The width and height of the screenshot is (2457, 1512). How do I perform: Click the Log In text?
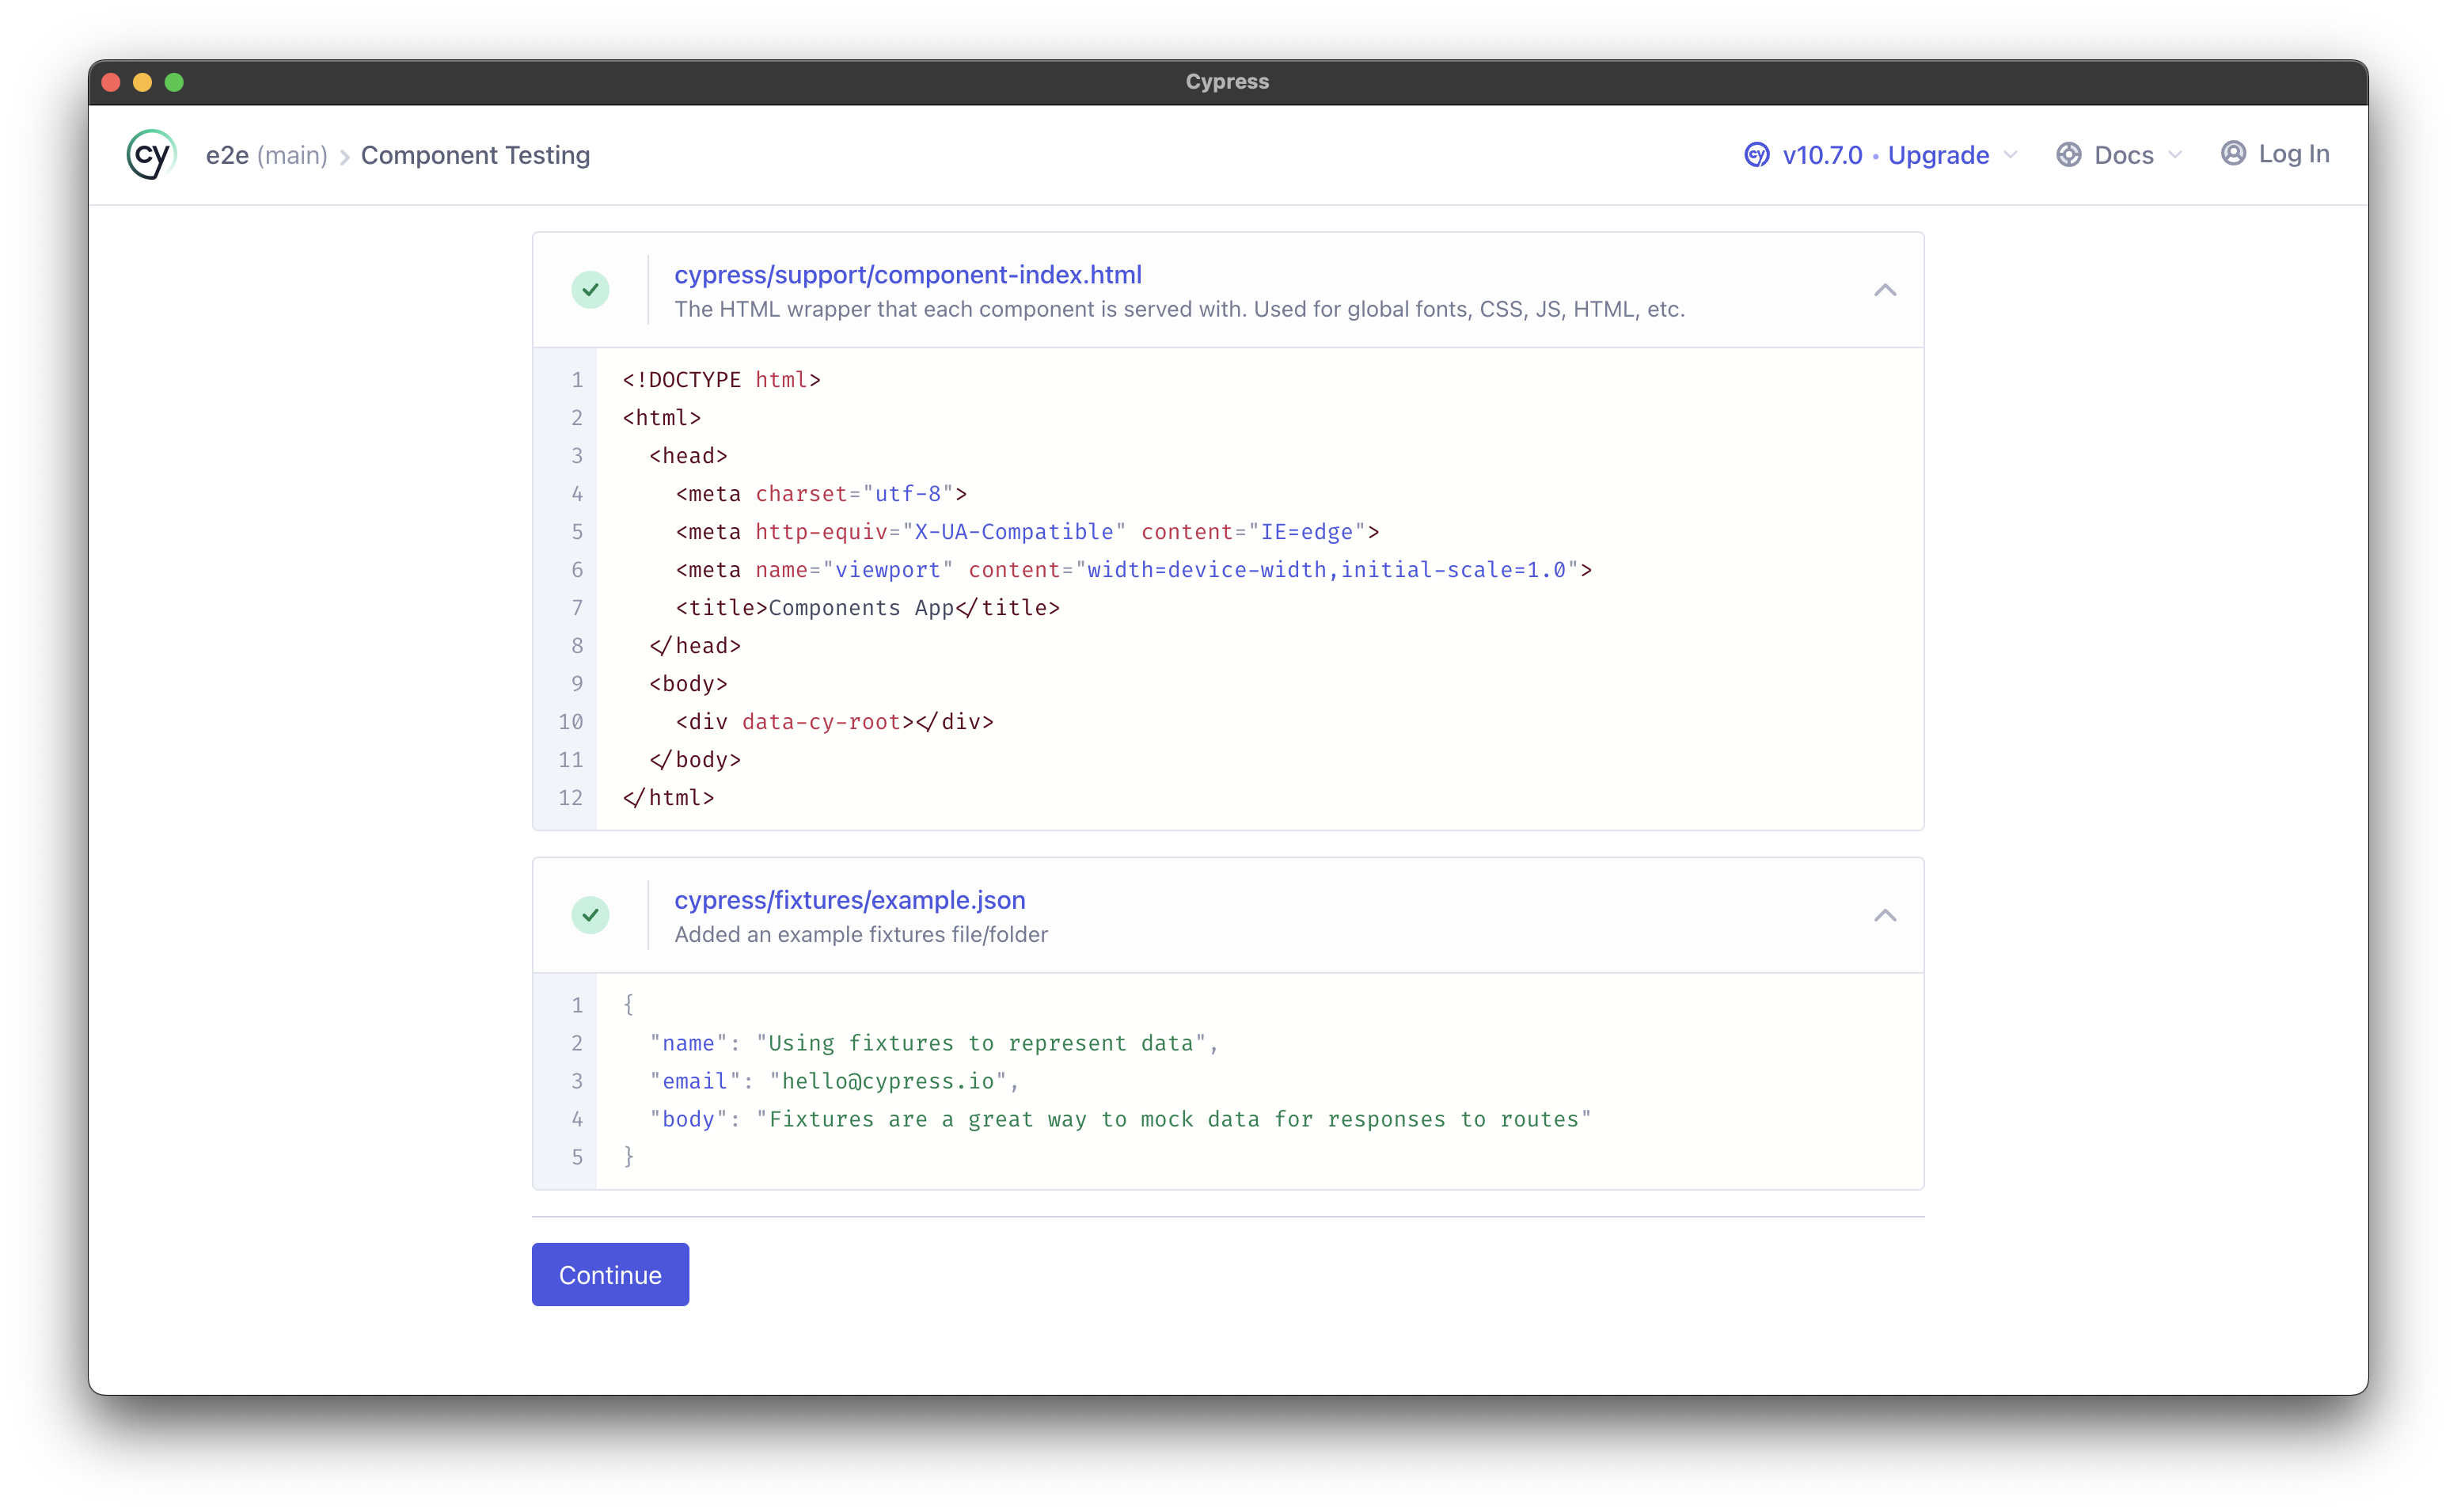(2293, 154)
